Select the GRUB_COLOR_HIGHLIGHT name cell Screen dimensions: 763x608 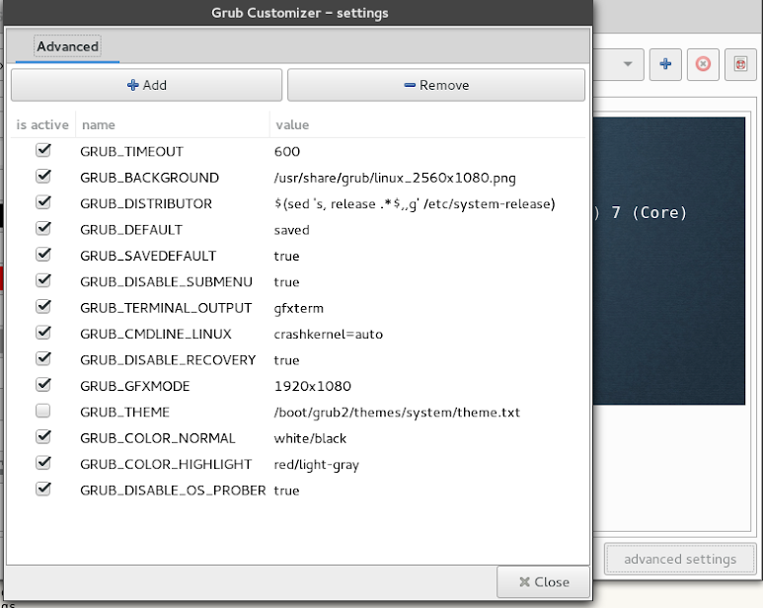(166, 465)
